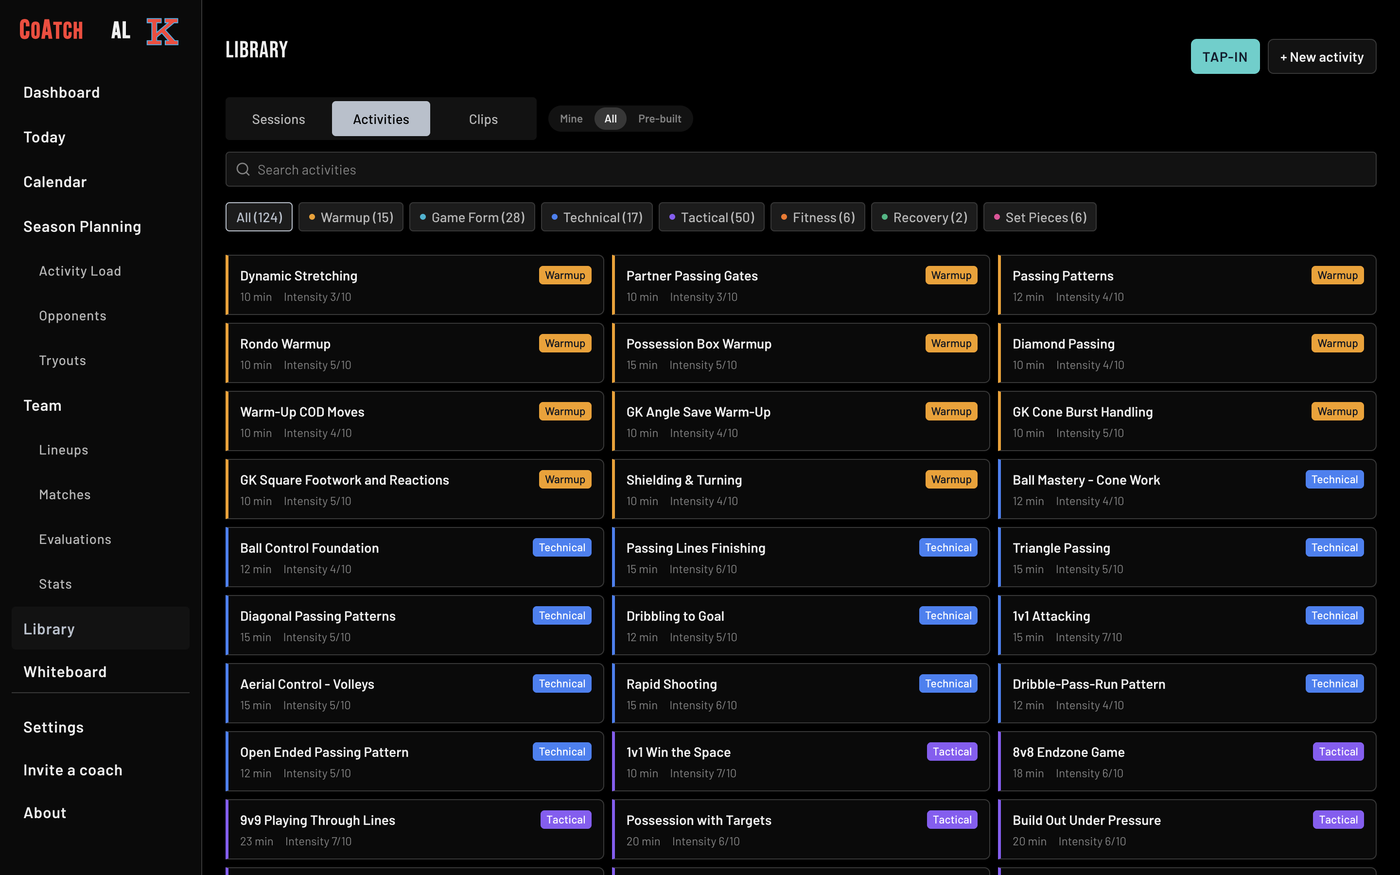Select the All (124) category chip
This screenshot has width=1400, height=875.
259,217
